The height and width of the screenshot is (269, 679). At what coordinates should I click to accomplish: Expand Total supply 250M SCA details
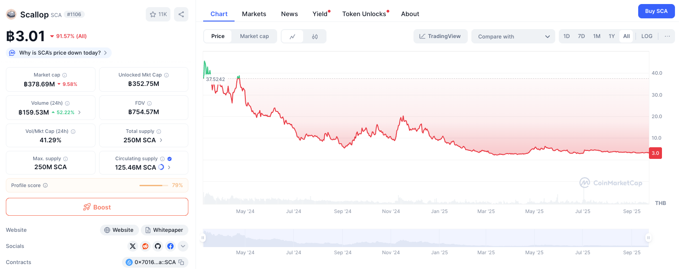click(161, 140)
